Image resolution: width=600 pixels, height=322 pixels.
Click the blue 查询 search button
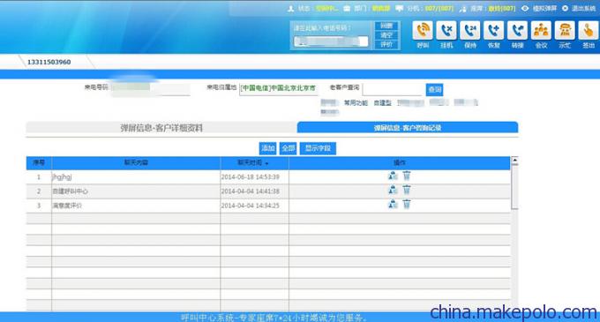(x=434, y=89)
